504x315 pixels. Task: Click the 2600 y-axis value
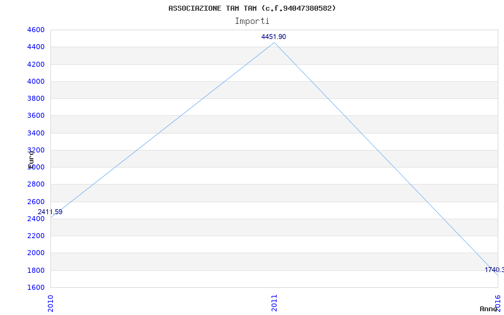click(36, 202)
